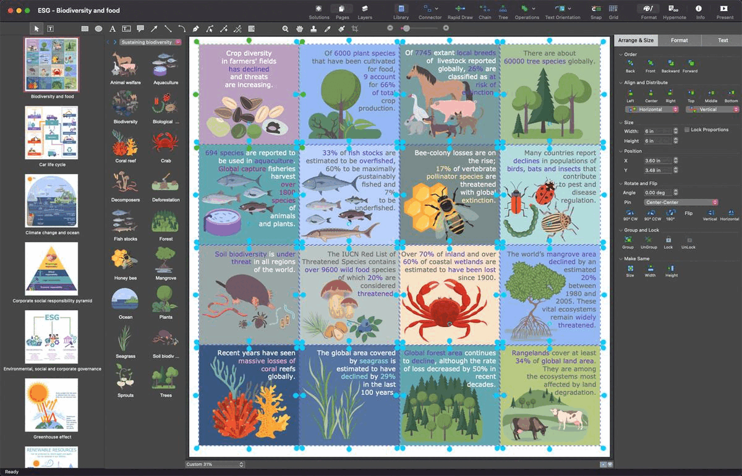
Task: Open the Horizontal distribute dropdown
Action: [x=652, y=109]
